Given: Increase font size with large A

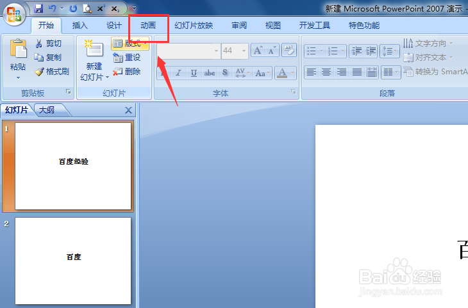Looking at the screenshot, I should point(258,51).
